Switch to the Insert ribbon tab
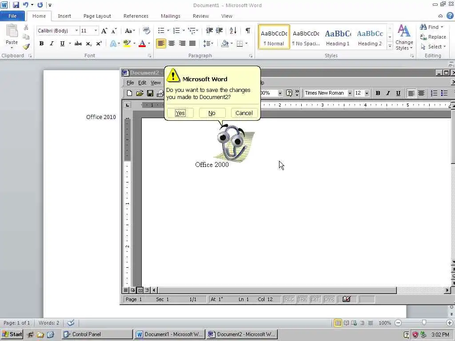 click(x=64, y=16)
